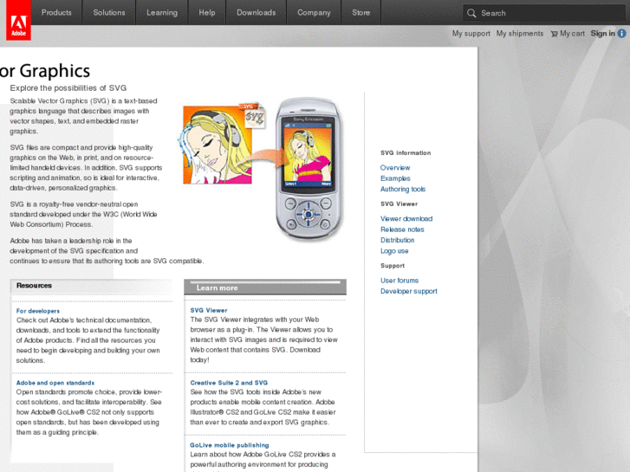Open Creative Suite 2 and SVG link
Image resolution: width=630 pixels, height=472 pixels.
click(229, 383)
